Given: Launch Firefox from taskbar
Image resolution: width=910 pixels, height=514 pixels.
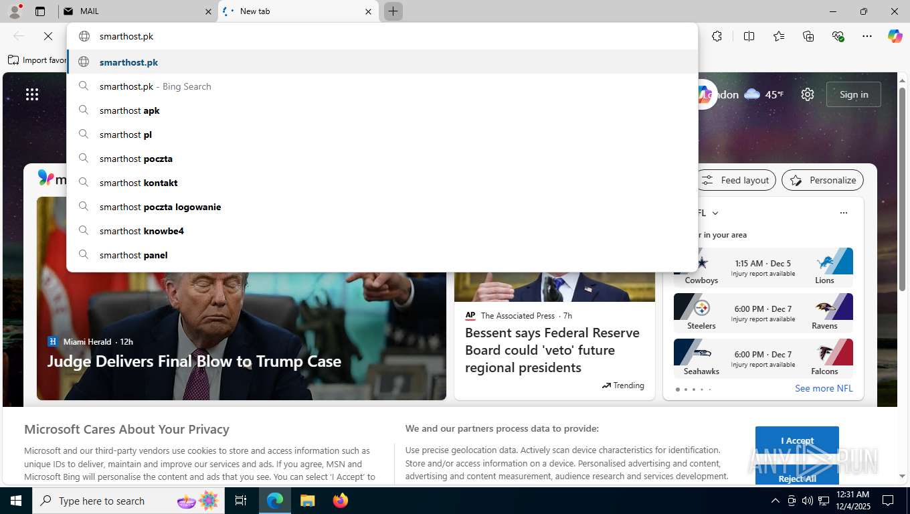Looking at the screenshot, I should click(341, 501).
